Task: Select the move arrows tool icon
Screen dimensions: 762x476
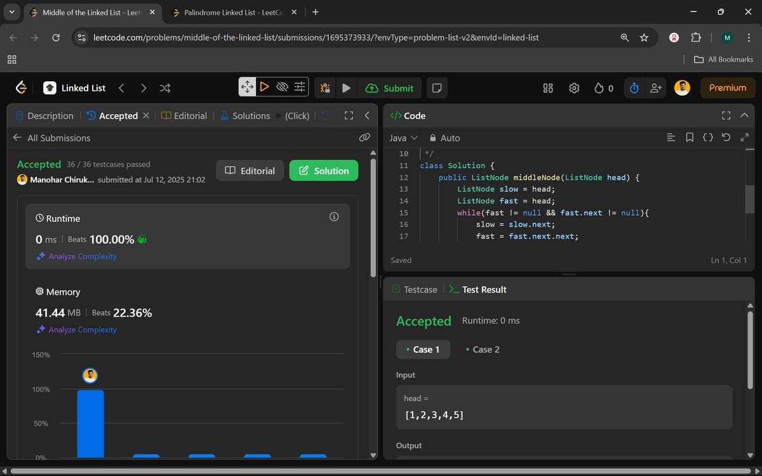Action: tap(247, 87)
